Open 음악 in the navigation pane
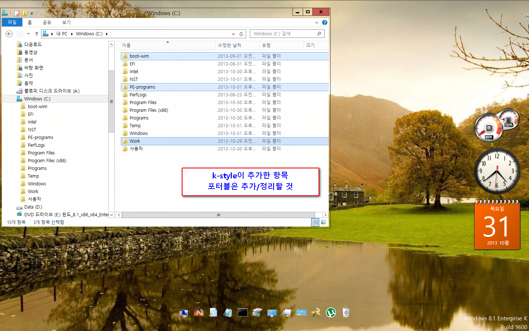529x331 pixels. (25, 83)
